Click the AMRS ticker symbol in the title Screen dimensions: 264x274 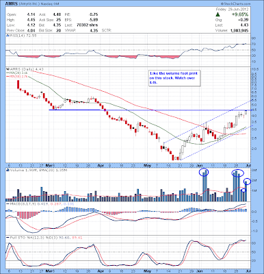pos(11,4)
